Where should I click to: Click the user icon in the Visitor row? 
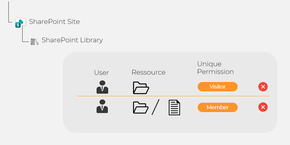click(102, 87)
